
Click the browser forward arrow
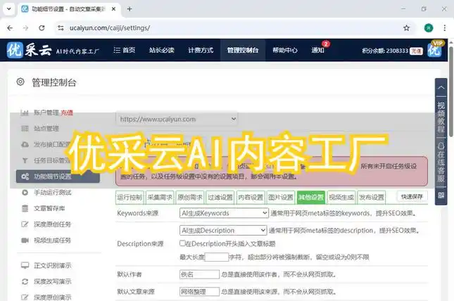26,28
